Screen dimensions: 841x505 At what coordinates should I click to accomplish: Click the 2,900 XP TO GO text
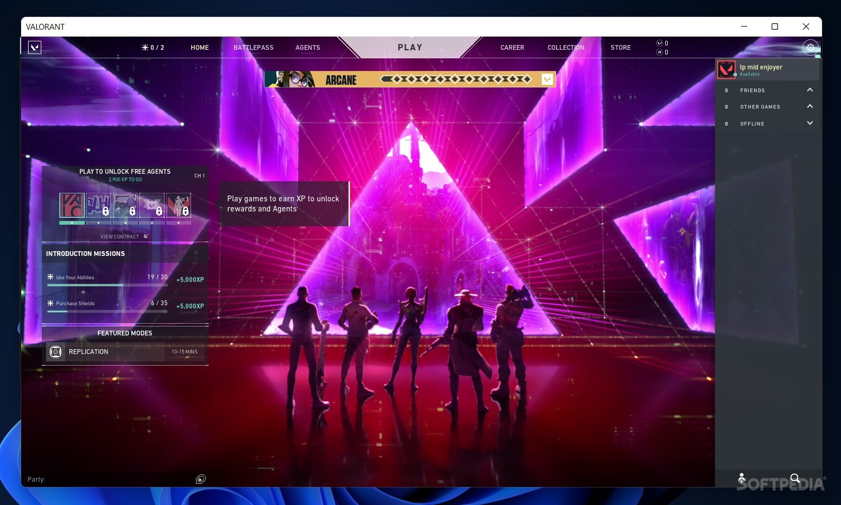coord(125,180)
